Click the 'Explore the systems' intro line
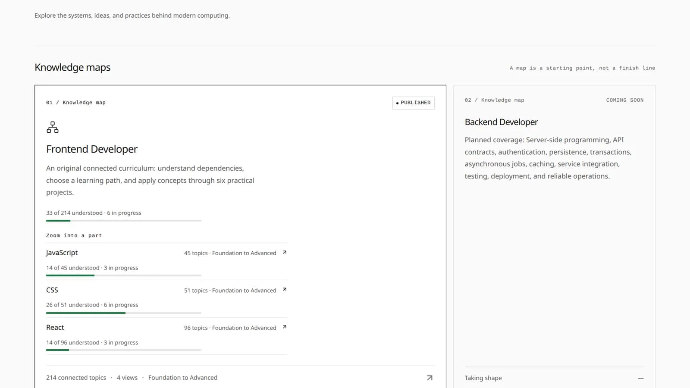Viewport: 690px width, 388px height. [132, 16]
